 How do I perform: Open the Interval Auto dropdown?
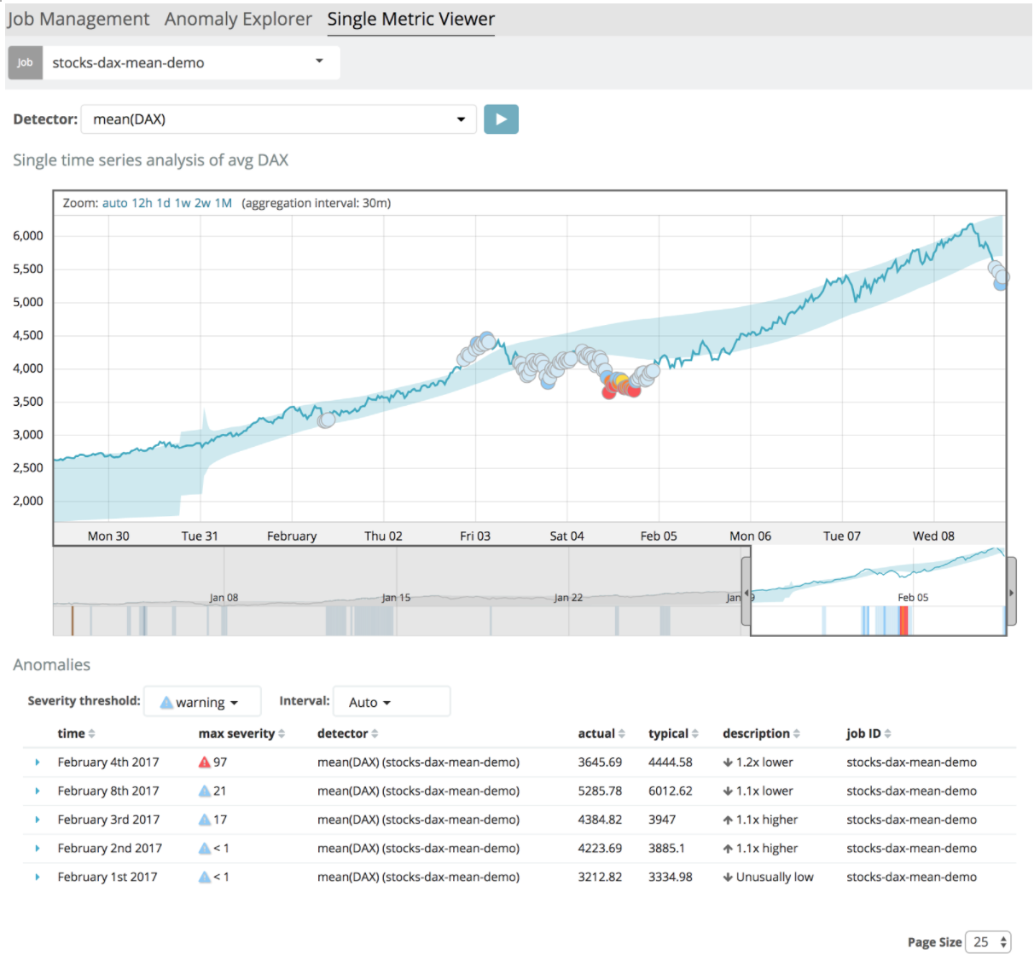click(391, 702)
